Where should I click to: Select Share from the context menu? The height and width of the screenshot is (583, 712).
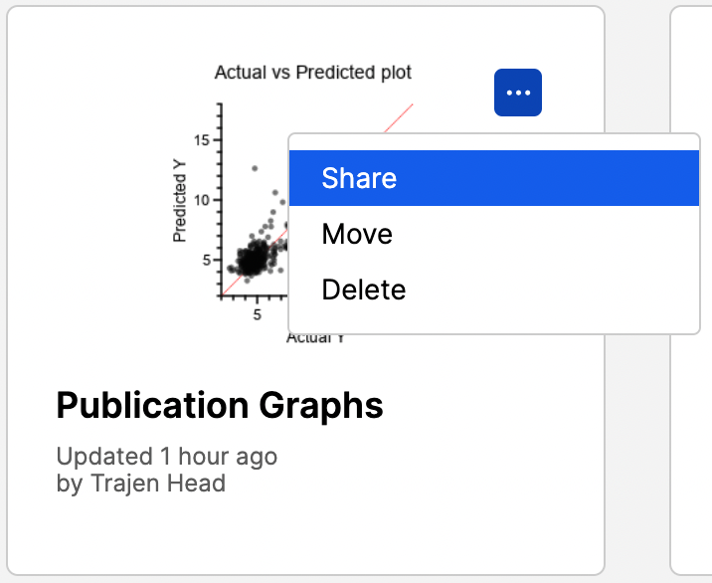coord(493,178)
